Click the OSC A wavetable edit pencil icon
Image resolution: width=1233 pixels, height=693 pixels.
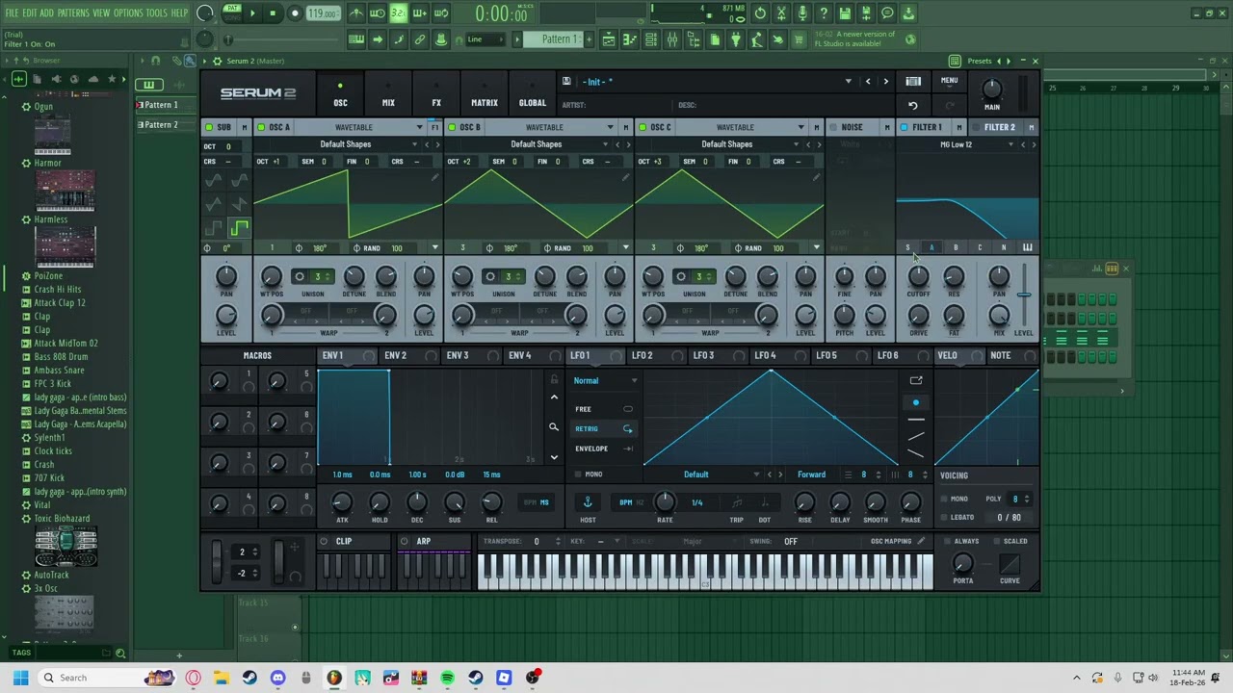coord(435,176)
